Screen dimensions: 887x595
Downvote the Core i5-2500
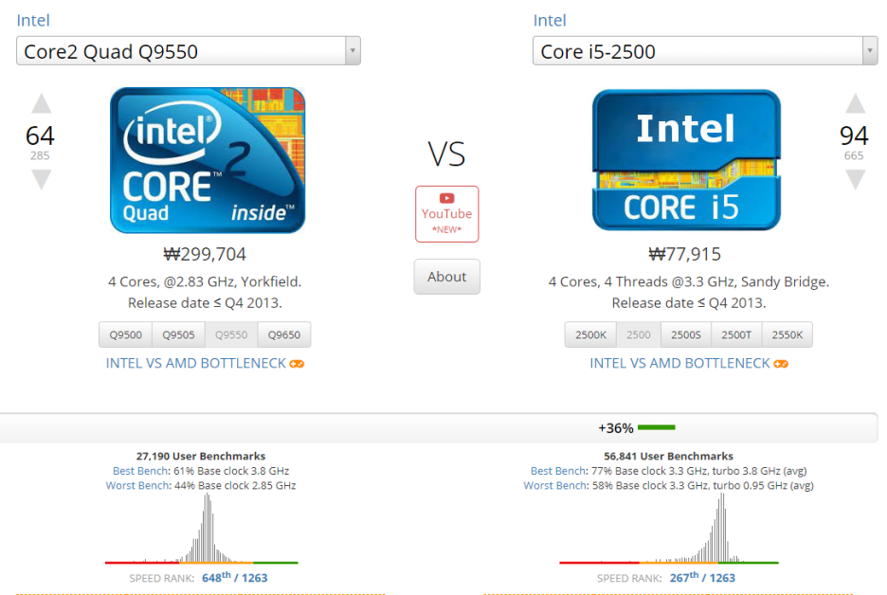[855, 178]
